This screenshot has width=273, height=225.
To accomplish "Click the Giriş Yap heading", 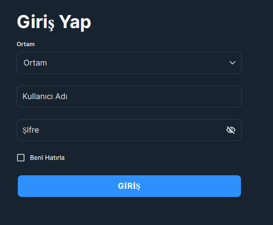I will pos(54,22).
